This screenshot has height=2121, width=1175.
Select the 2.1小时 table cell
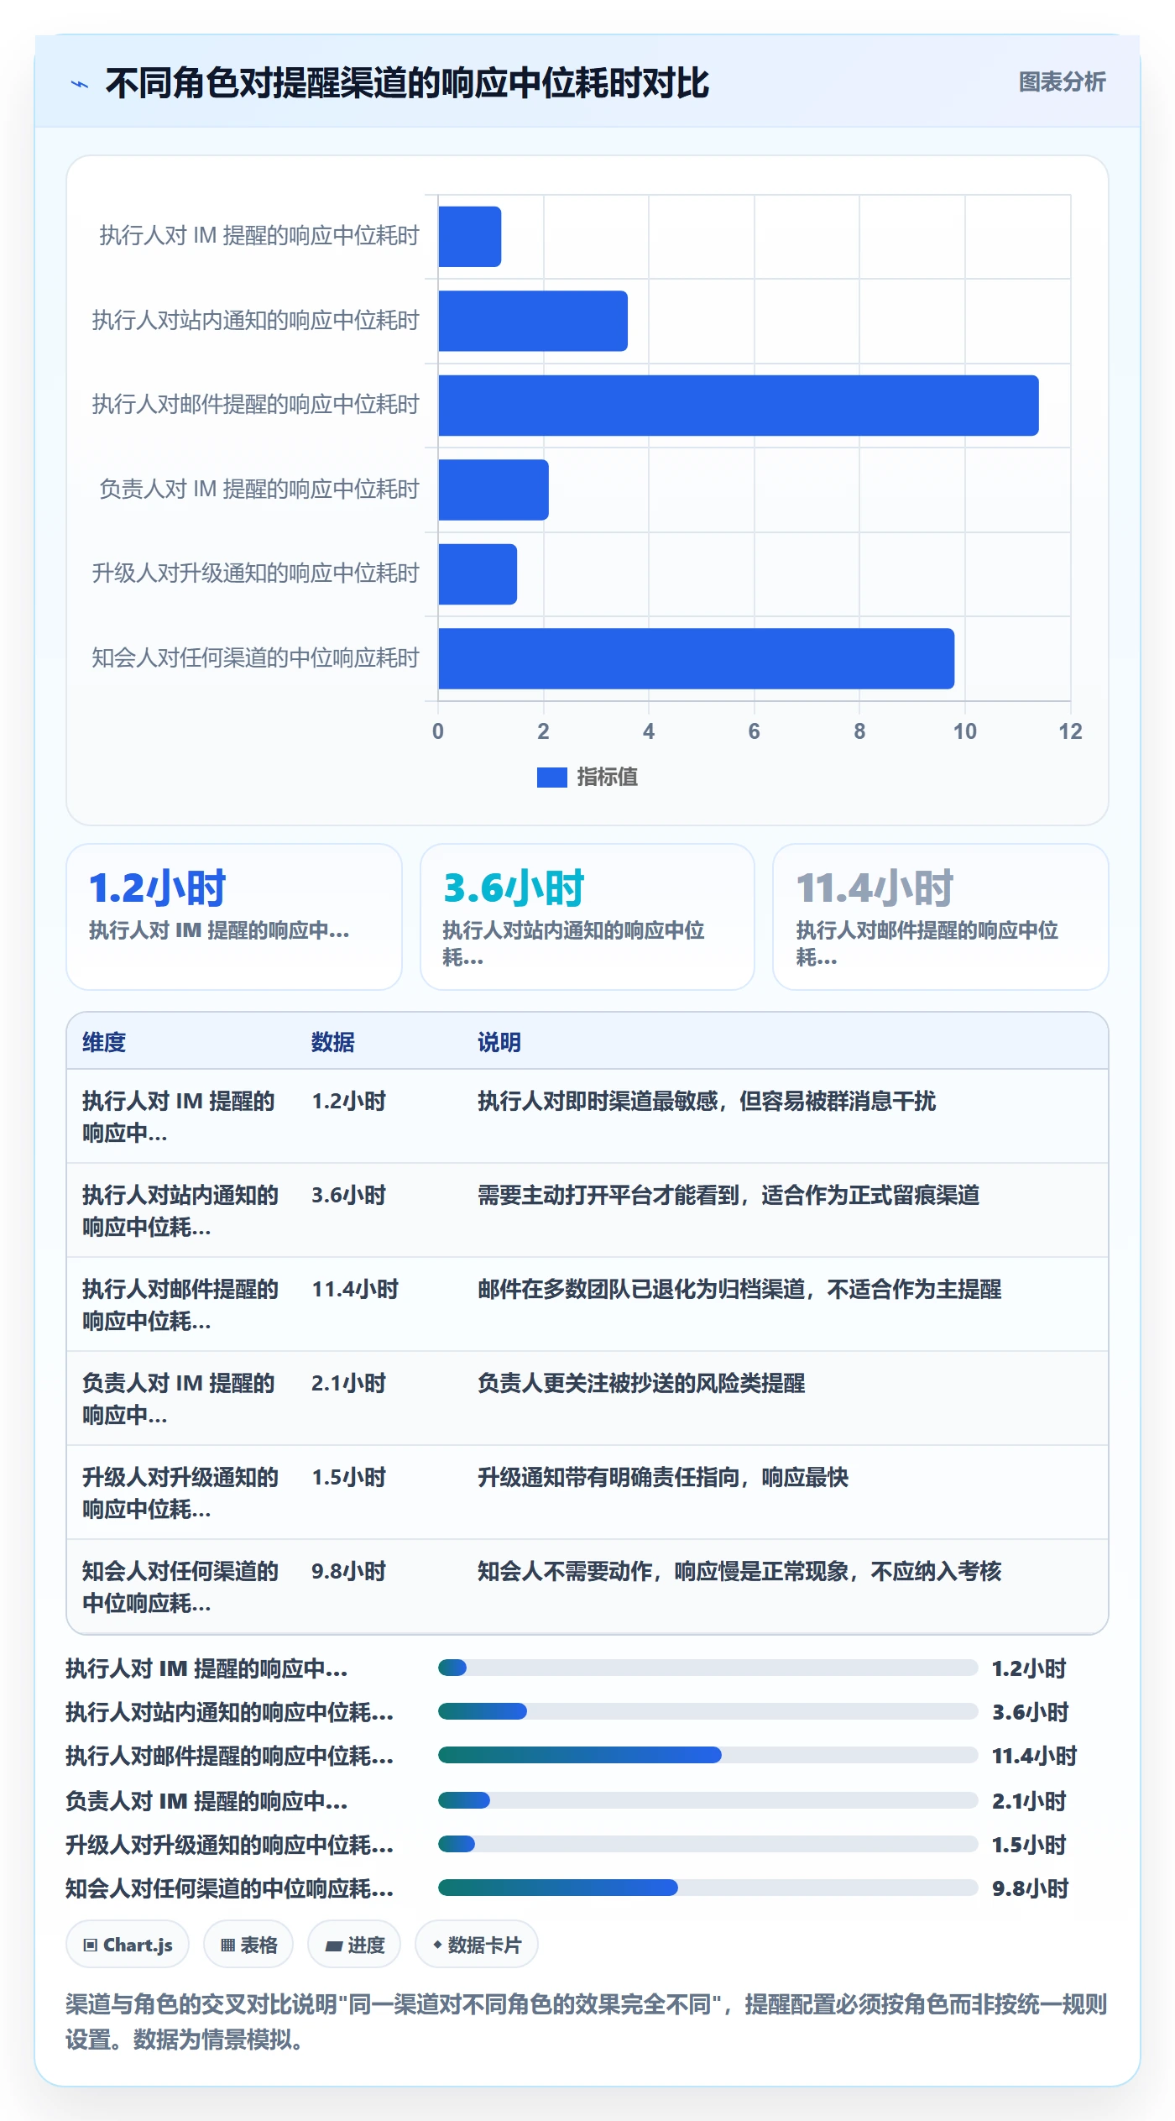348,1383
